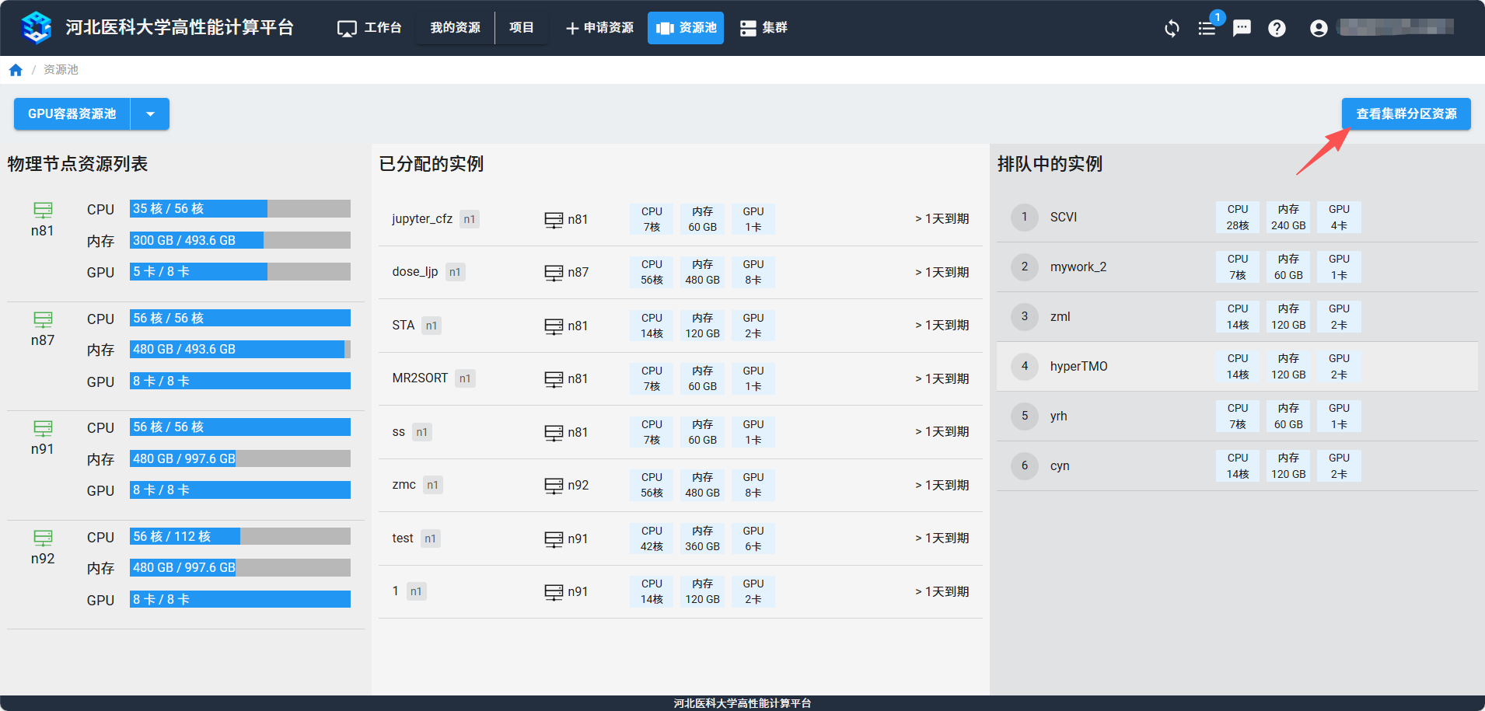Click the 申请资源 menu item
The height and width of the screenshot is (711, 1485).
point(599,28)
